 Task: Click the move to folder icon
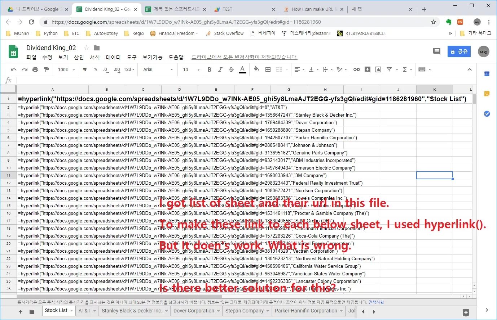tap(97, 48)
